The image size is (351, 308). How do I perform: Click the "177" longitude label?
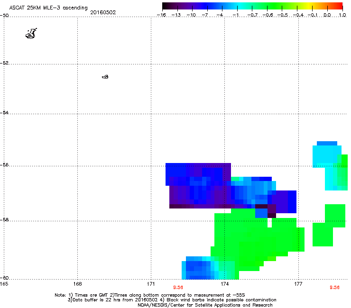pyautogui.click(x=298, y=284)
